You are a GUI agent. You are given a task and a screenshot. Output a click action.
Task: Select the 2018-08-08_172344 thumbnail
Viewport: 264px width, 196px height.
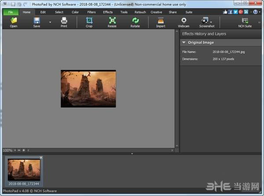pos(24,170)
